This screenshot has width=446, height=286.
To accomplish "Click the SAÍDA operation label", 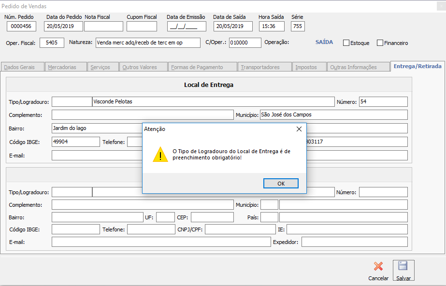I will click(x=324, y=42).
